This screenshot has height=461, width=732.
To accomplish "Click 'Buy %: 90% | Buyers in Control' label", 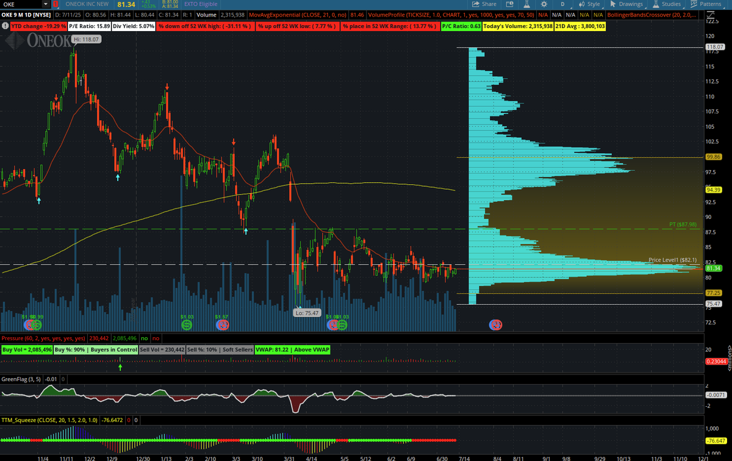I will point(96,350).
